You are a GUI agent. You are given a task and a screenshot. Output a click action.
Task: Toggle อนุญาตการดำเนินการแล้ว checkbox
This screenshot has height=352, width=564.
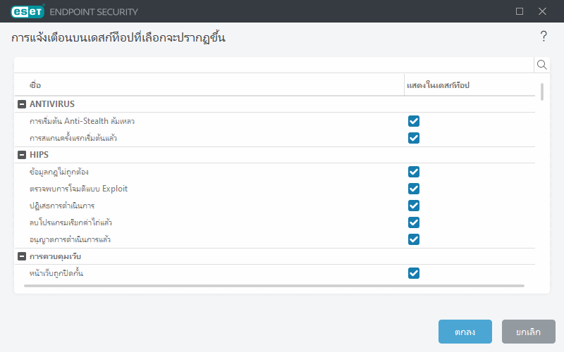click(x=414, y=239)
